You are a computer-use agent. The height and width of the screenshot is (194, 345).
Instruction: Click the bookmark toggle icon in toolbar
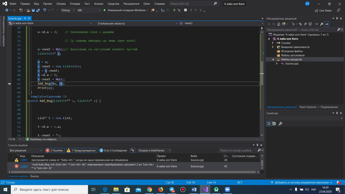pos(185,10)
